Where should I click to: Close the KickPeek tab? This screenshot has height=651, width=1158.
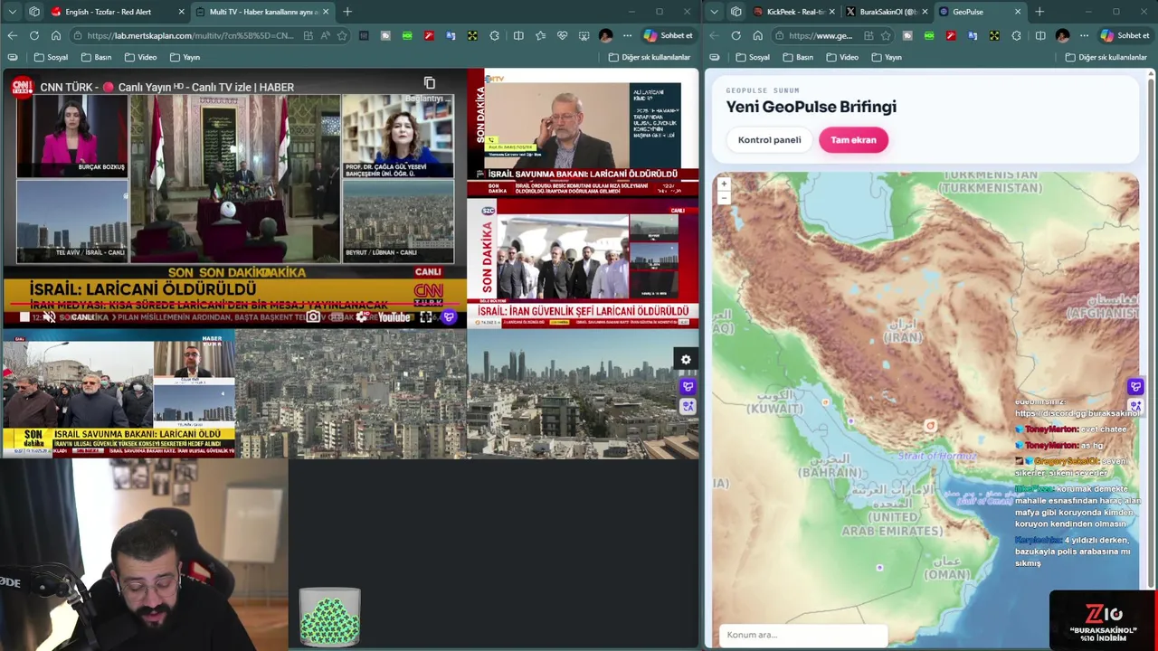click(x=831, y=12)
